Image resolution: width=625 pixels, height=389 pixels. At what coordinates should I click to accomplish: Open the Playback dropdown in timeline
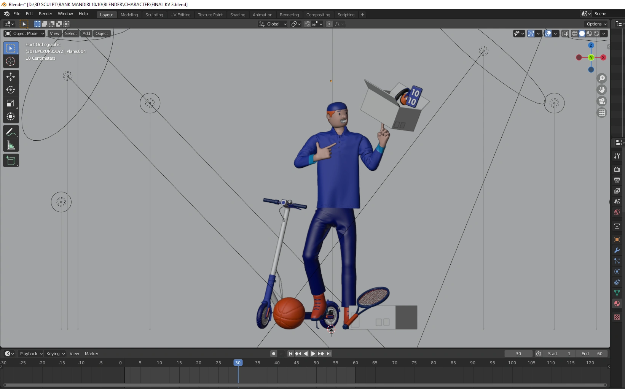(x=31, y=354)
